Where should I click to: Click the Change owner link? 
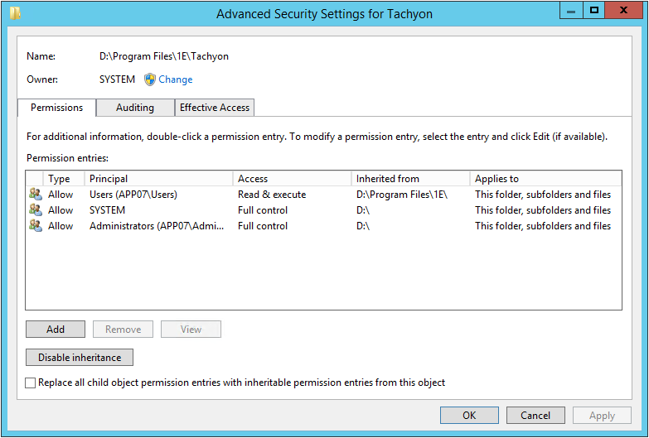[176, 79]
